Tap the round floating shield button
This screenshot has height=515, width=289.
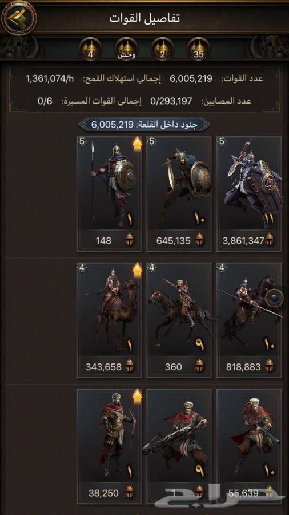pyautogui.click(x=274, y=299)
